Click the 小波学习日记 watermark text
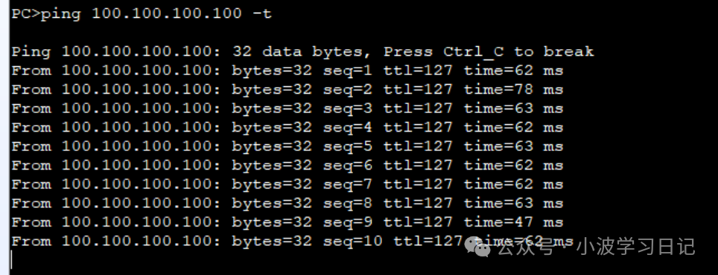This screenshot has height=275, width=718. point(637,247)
